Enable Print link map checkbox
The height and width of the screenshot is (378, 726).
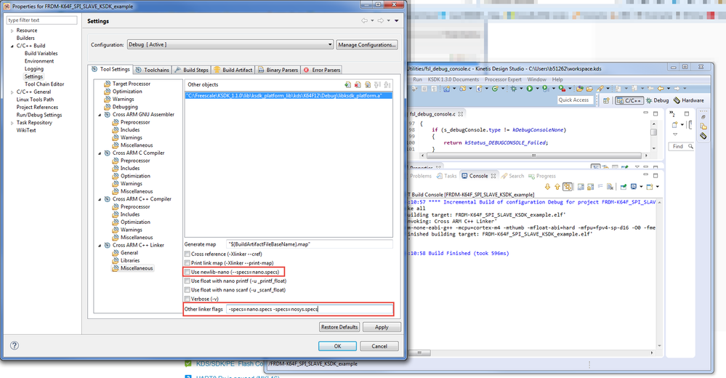pos(187,262)
